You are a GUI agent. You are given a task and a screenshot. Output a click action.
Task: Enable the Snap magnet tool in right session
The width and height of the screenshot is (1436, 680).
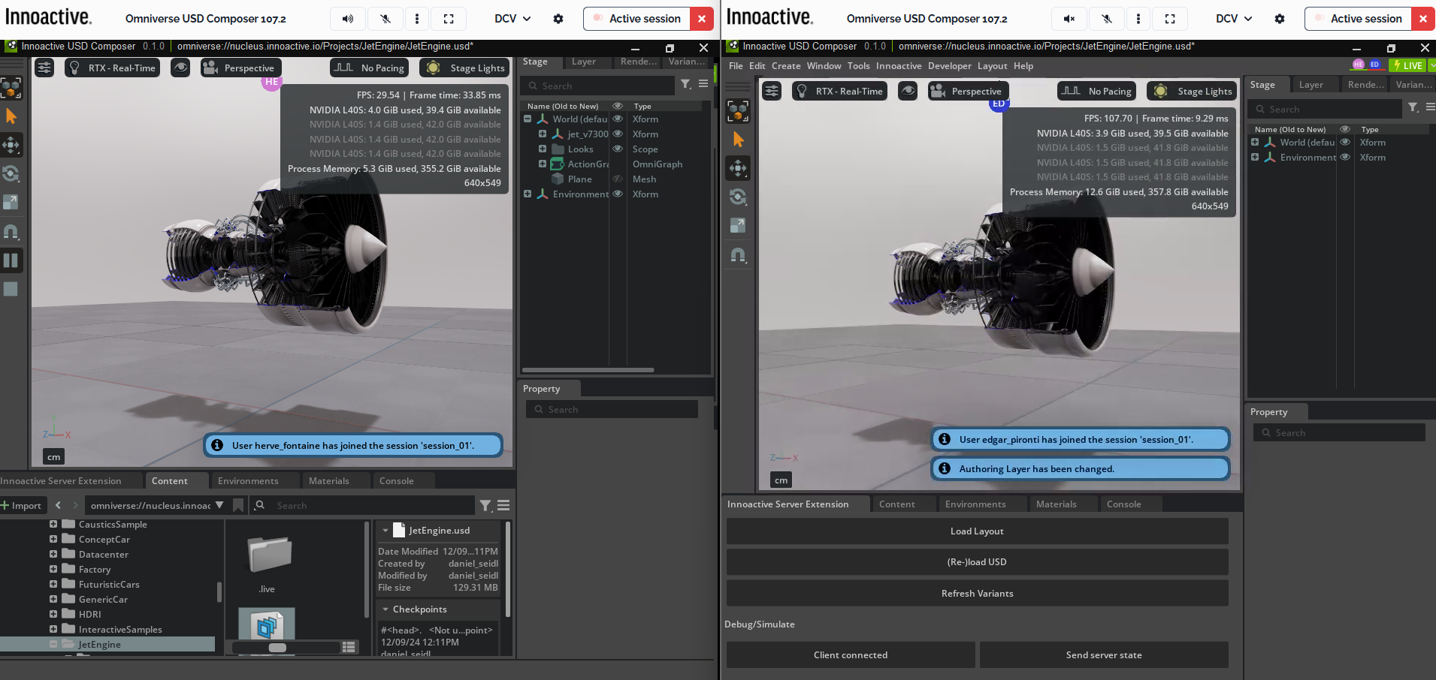click(x=738, y=255)
